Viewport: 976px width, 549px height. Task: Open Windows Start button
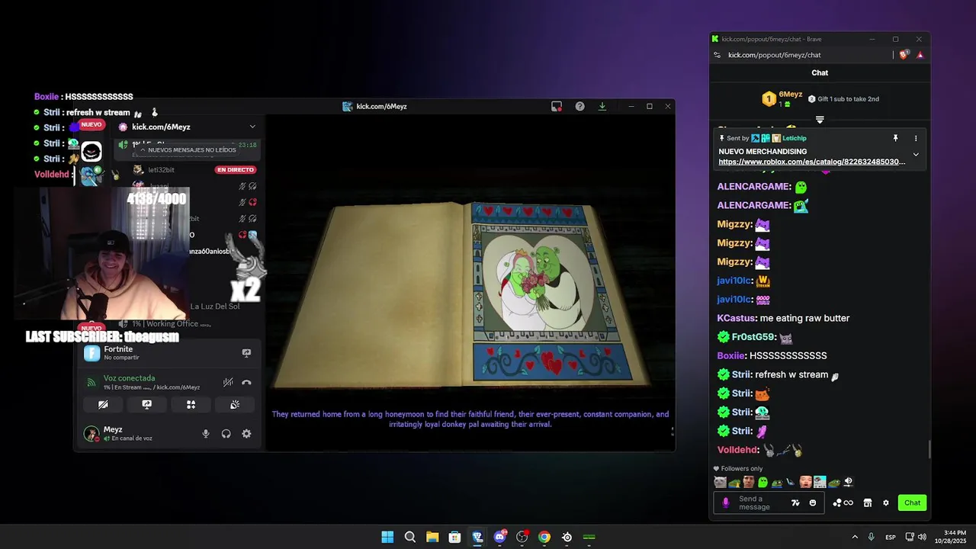click(387, 537)
